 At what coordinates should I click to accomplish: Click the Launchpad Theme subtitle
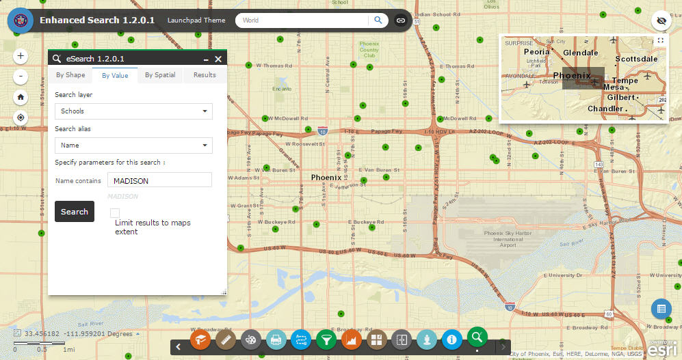(196, 20)
